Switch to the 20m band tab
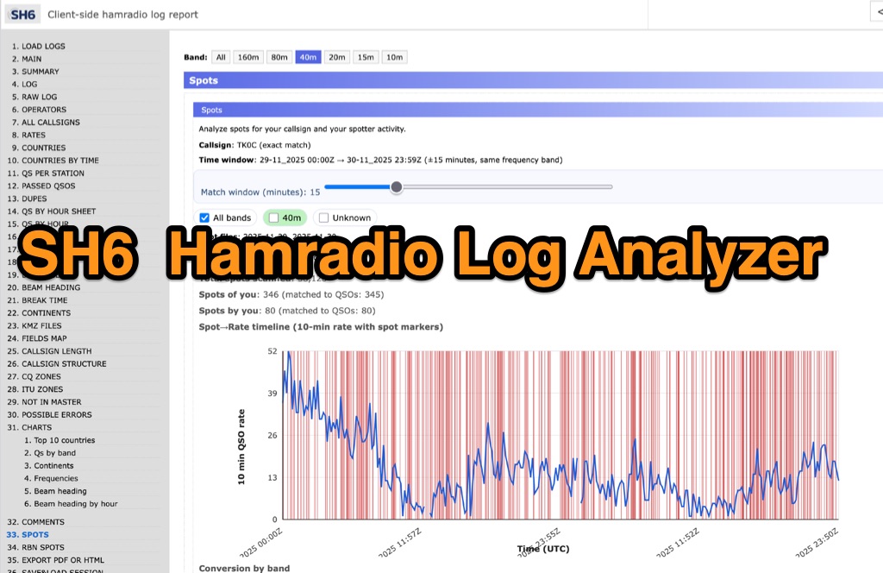This screenshot has height=573, width=883. point(336,57)
